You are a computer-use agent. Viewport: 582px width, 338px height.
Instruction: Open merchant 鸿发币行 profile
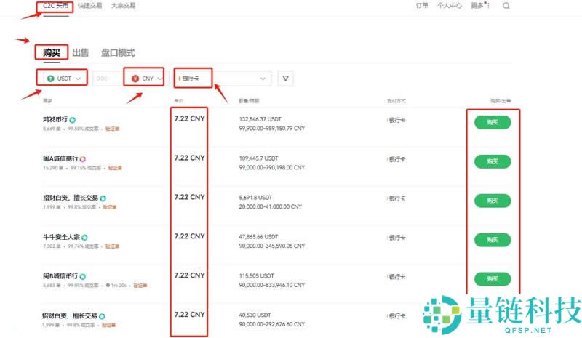point(55,119)
